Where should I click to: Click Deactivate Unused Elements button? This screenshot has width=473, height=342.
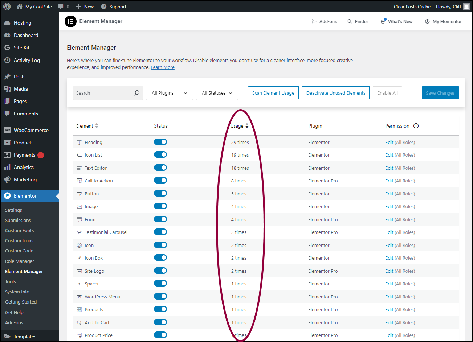pos(336,93)
